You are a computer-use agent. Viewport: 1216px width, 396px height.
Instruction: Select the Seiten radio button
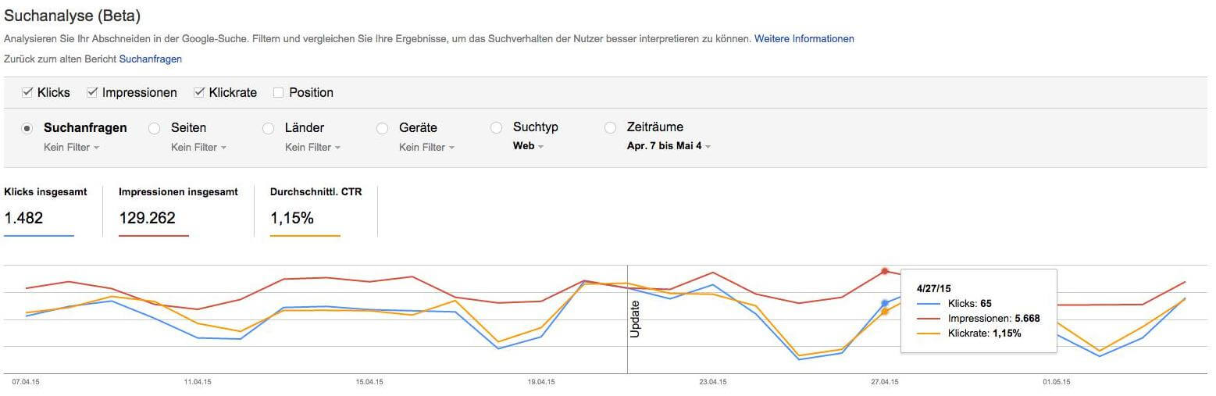coord(154,128)
